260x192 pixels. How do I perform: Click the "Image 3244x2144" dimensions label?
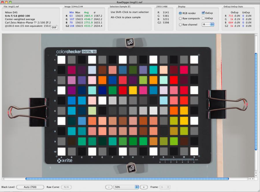click(74, 7)
